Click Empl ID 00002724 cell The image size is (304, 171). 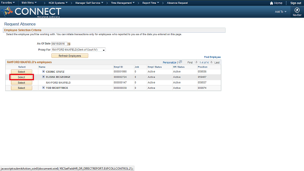pyautogui.click(x=120, y=77)
